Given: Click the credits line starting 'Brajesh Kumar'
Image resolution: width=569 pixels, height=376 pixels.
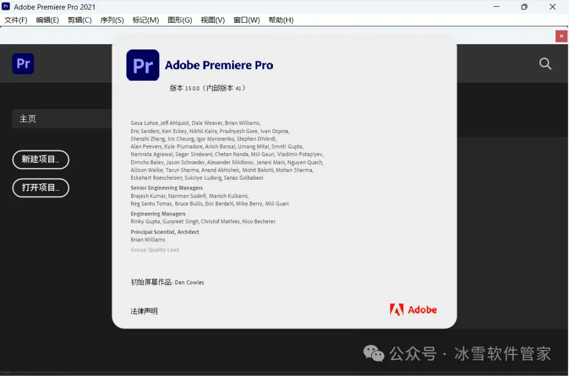Looking at the screenshot, I should pos(190,196).
